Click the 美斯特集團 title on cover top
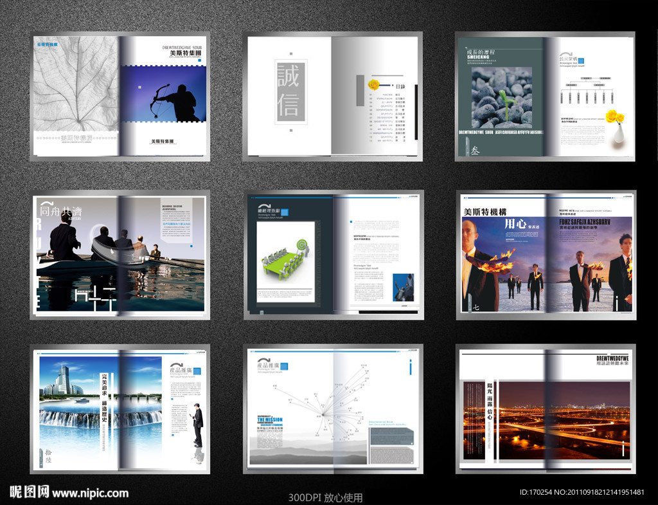658x505 pixels. [x=185, y=53]
